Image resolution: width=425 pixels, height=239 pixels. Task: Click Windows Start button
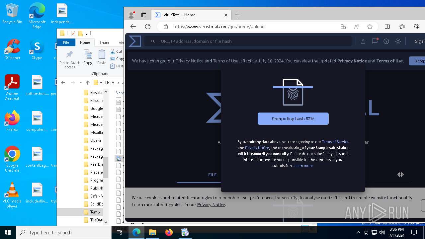(x=8, y=232)
